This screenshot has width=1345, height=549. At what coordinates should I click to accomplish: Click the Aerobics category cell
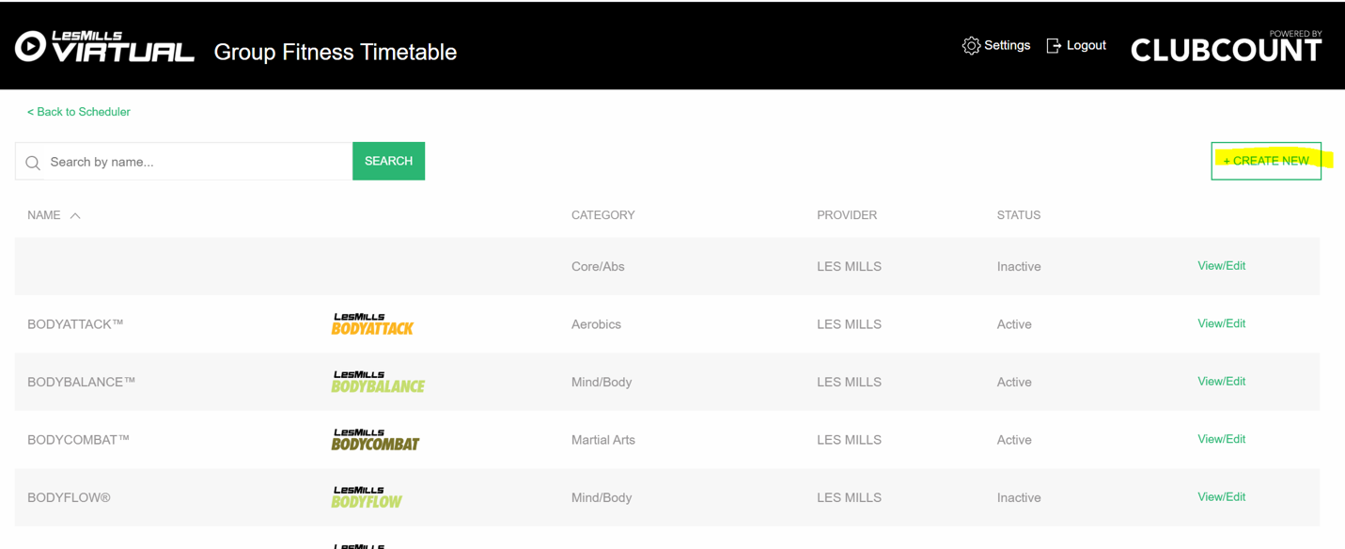point(596,324)
